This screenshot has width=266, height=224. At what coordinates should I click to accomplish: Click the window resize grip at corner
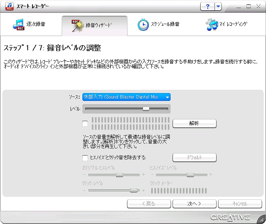point(262,220)
